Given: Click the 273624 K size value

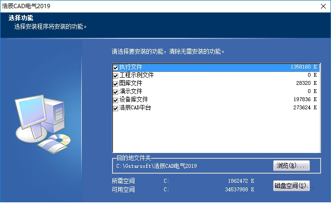Looking at the screenshot, I should pyautogui.click(x=305, y=107).
